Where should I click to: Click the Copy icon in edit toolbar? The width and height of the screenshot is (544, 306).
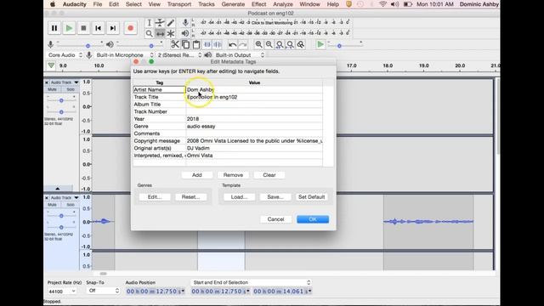185,44
